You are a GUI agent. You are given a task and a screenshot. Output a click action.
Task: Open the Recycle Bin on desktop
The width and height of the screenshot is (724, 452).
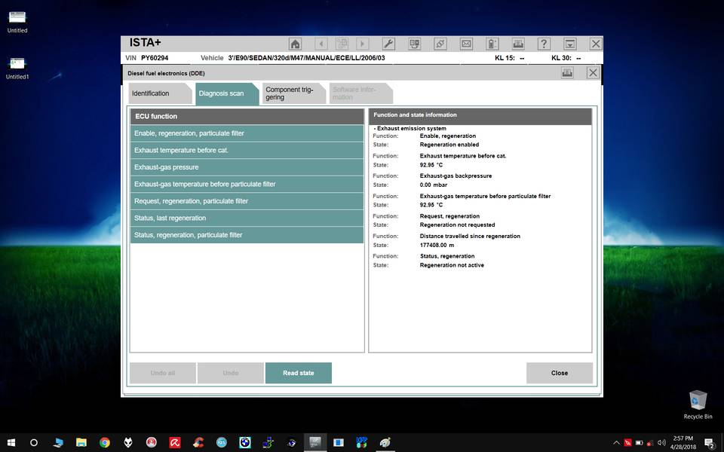[x=698, y=405]
